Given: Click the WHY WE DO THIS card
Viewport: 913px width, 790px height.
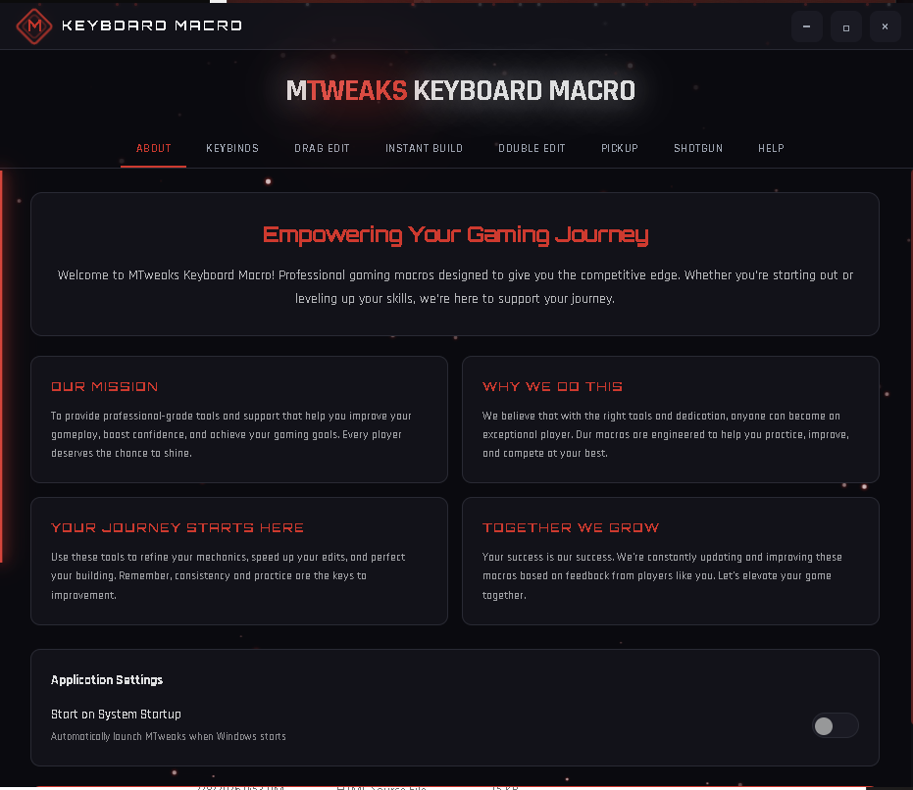Looking at the screenshot, I should point(670,420).
